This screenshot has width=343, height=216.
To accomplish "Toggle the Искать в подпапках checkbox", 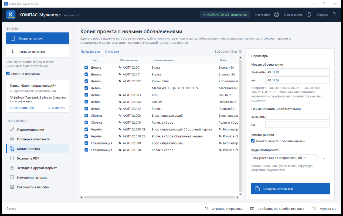I will 8,74.
